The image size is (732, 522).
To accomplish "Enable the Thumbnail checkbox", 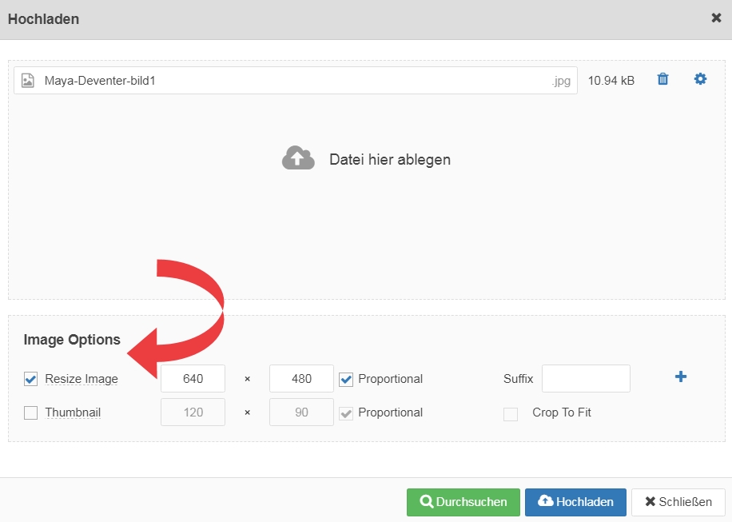I will click(30, 412).
